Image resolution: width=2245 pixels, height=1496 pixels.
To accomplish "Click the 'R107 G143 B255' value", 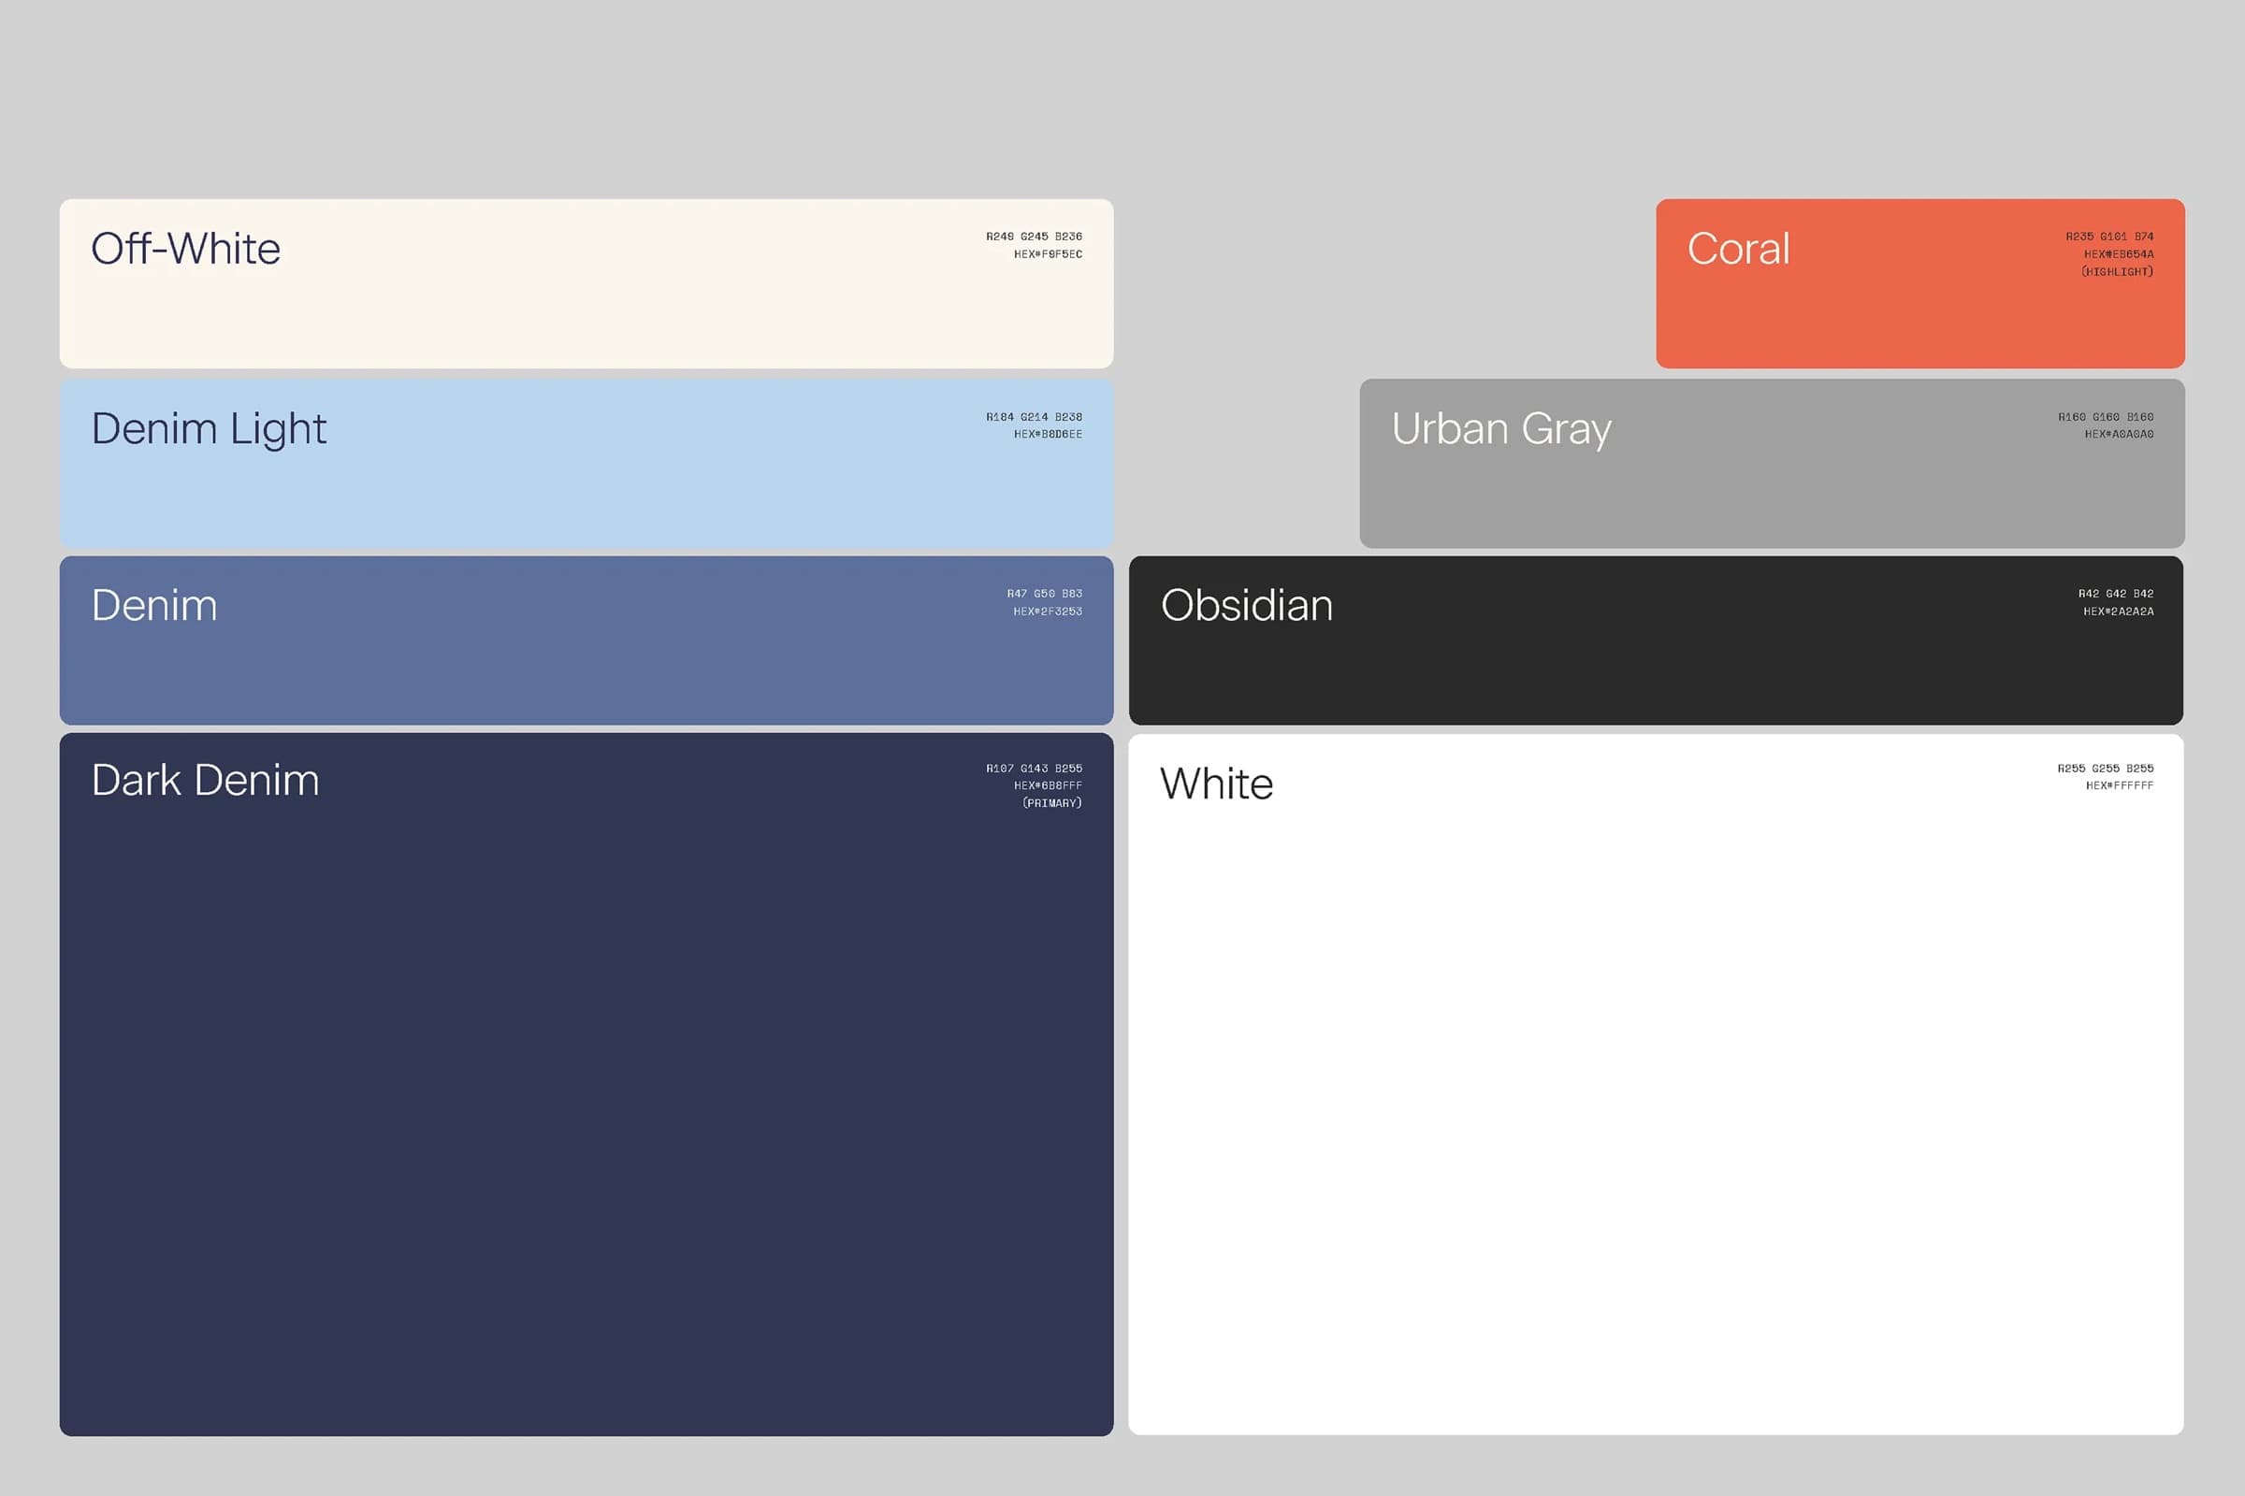I will tap(1034, 768).
